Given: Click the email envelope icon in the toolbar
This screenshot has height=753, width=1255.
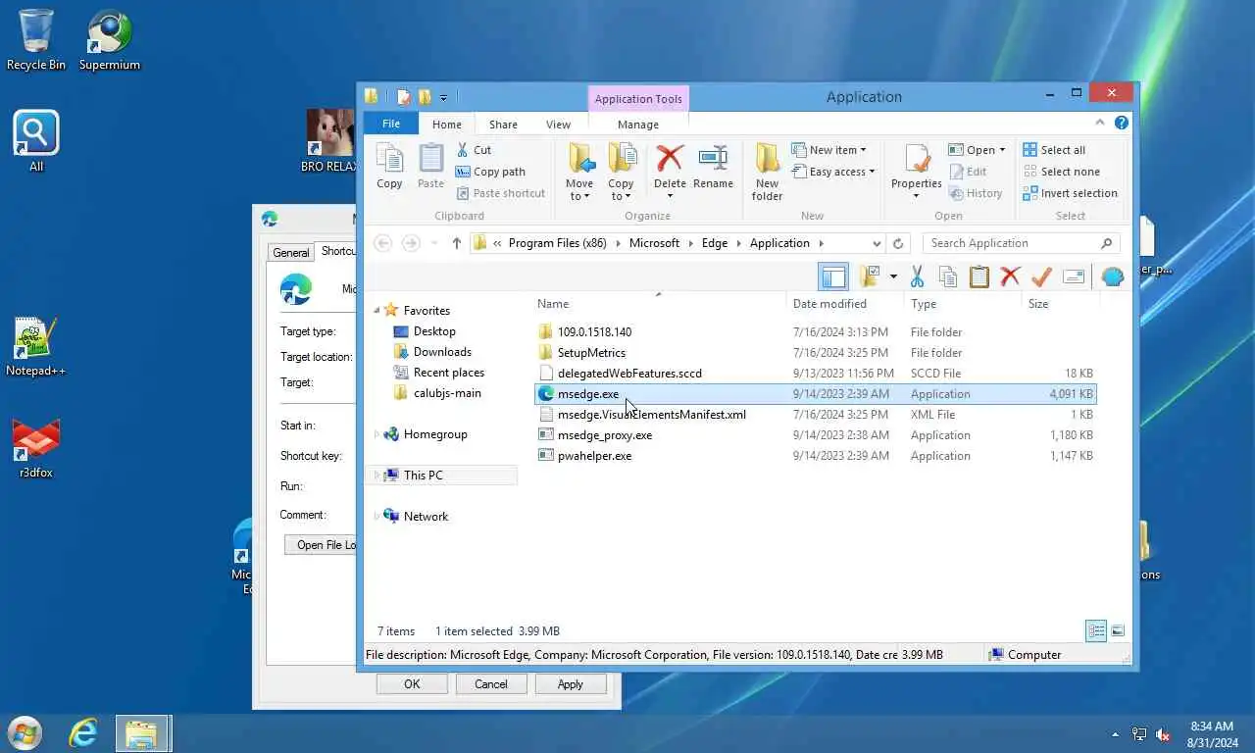Looking at the screenshot, I should pyautogui.click(x=1074, y=276).
